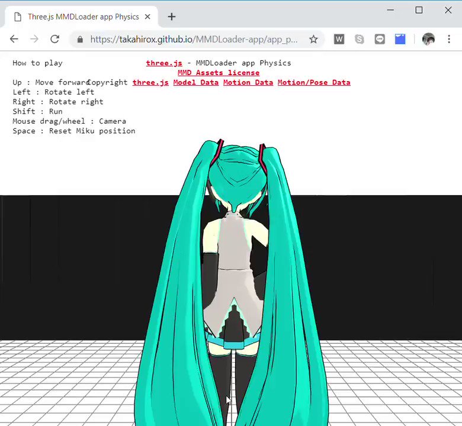Screen dimensions: 462x426
Task: Reload the page with the refresh icon
Action: pos(55,39)
